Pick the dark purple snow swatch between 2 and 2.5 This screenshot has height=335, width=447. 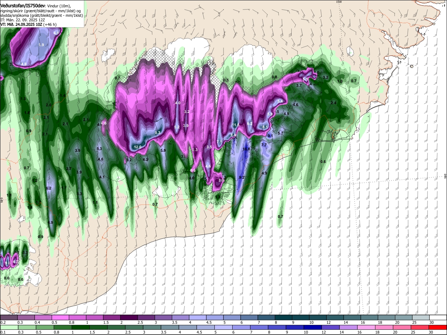[129, 318]
